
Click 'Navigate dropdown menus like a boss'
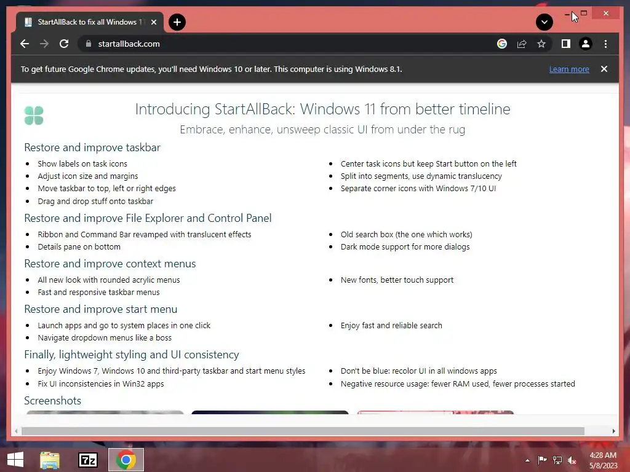(x=105, y=338)
